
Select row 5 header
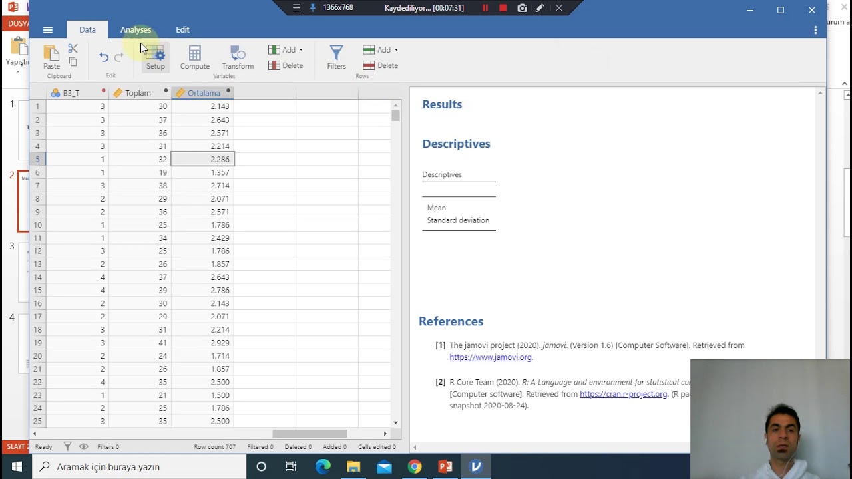(37, 159)
